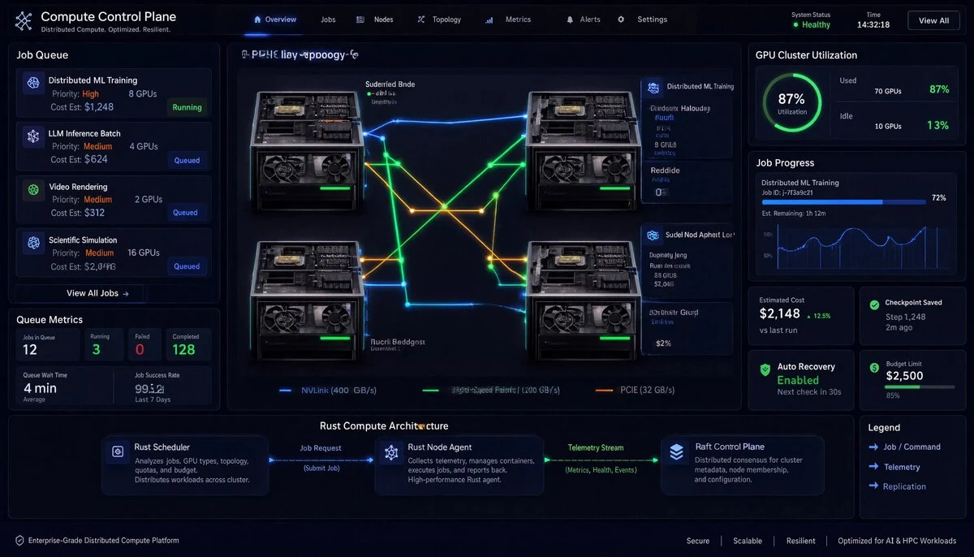Open the Topology tab
Viewport: 974px width, 557px height.
[438, 19]
